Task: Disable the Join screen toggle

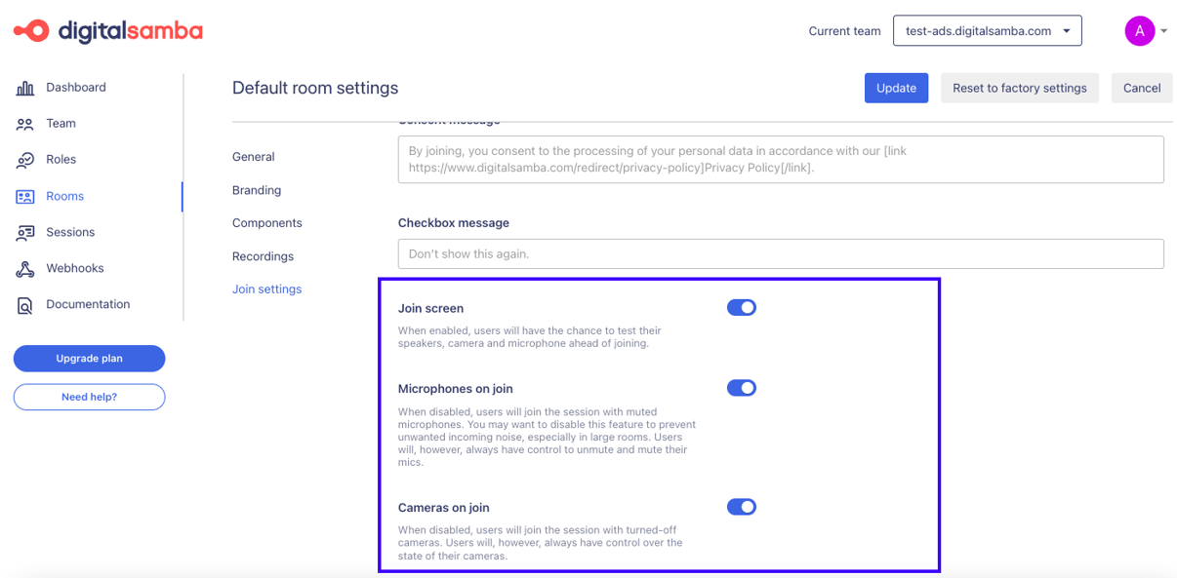Action: click(x=742, y=307)
